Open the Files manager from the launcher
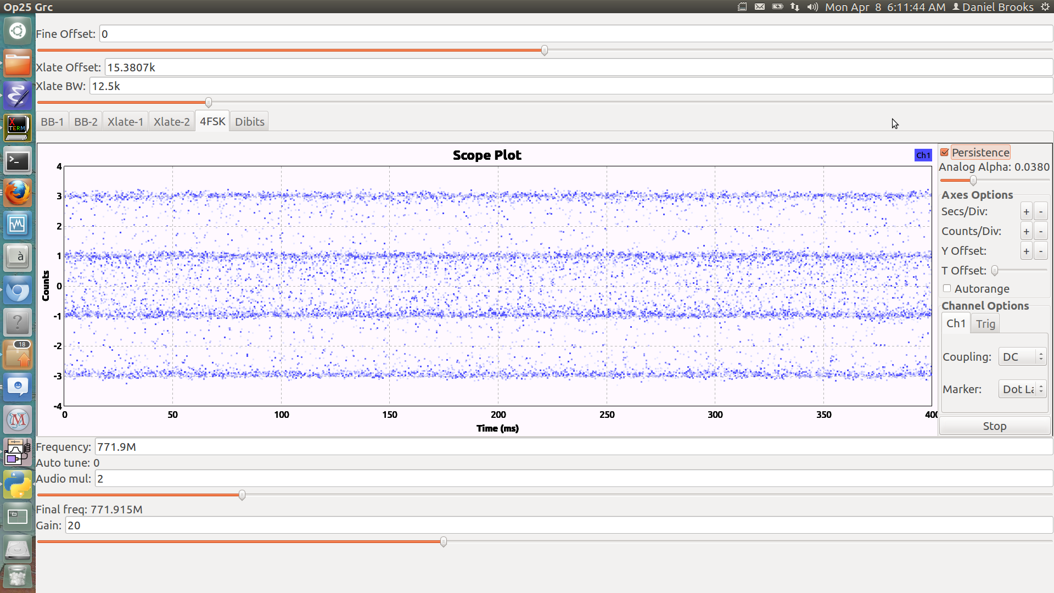Viewport: 1054px width, 593px height. 18,63
